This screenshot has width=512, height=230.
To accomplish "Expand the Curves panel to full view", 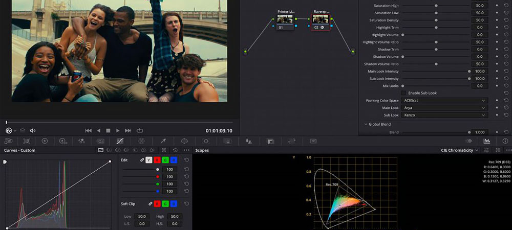I will coord(164,150).
